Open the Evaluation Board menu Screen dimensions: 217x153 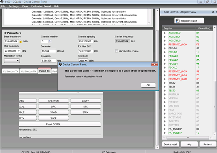pyautogui.click(x=41, y=6)
